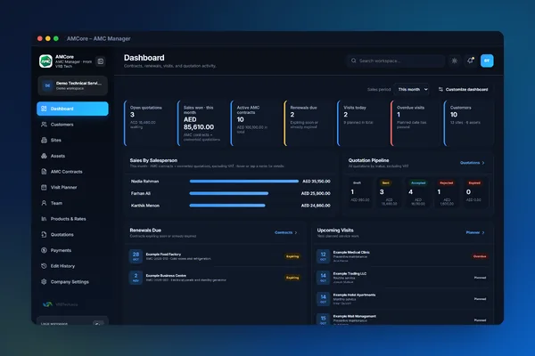Open the Dashboard sidebar item
The image size is (535, 356).
[72, 109]
